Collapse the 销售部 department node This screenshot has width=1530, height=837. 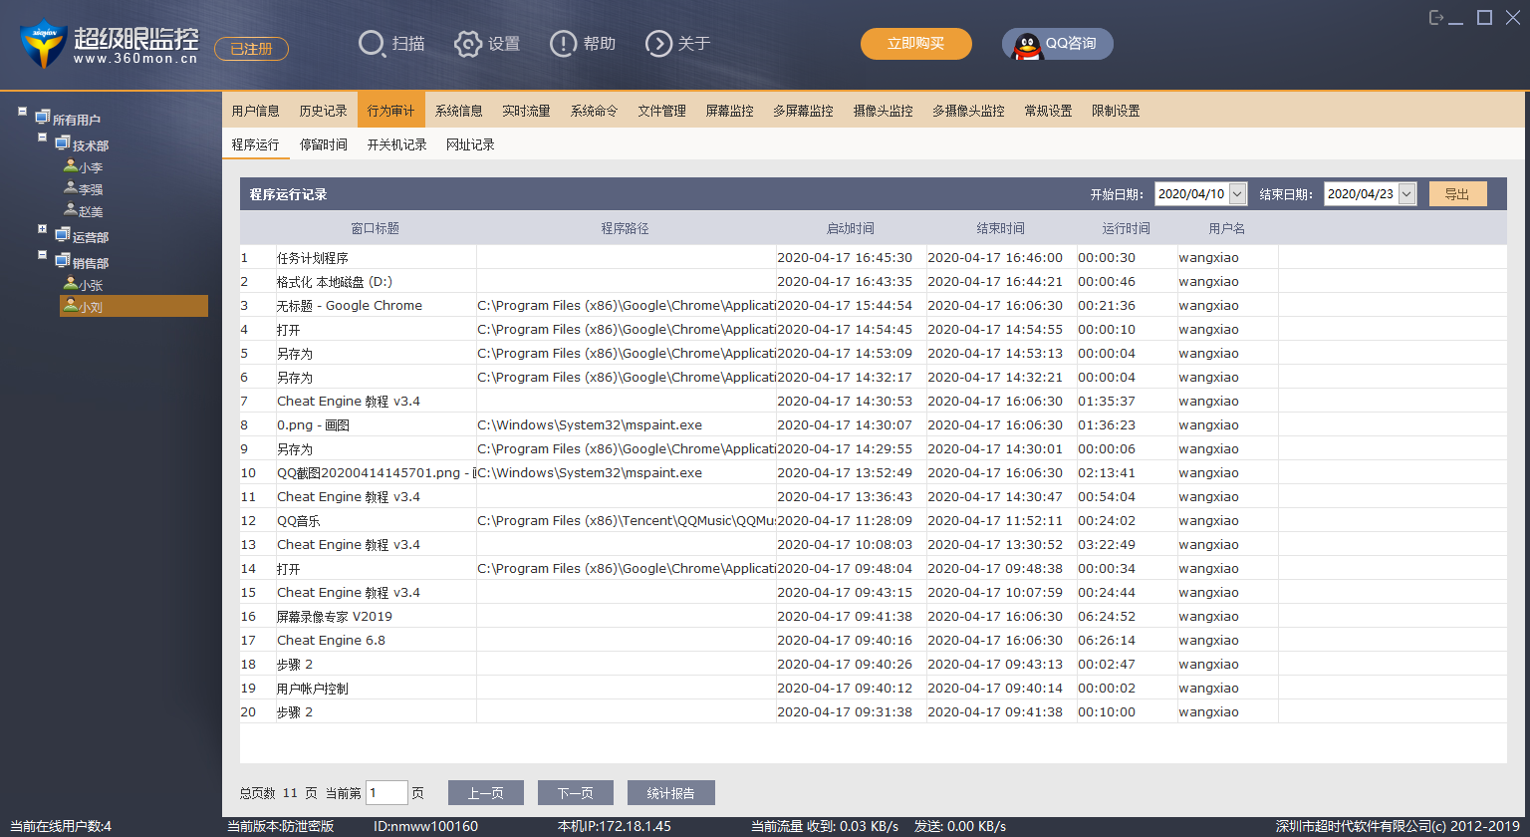43,255
